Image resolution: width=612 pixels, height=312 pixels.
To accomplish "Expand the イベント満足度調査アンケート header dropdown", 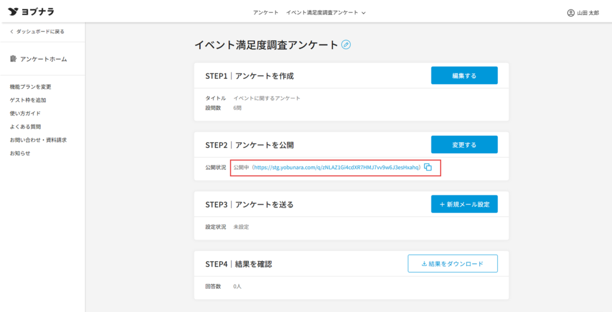I will coord(326,13).
